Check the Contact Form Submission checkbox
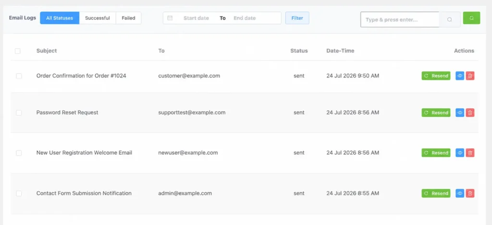The height and width of the screenshot is (225, 492). (19, 193)
